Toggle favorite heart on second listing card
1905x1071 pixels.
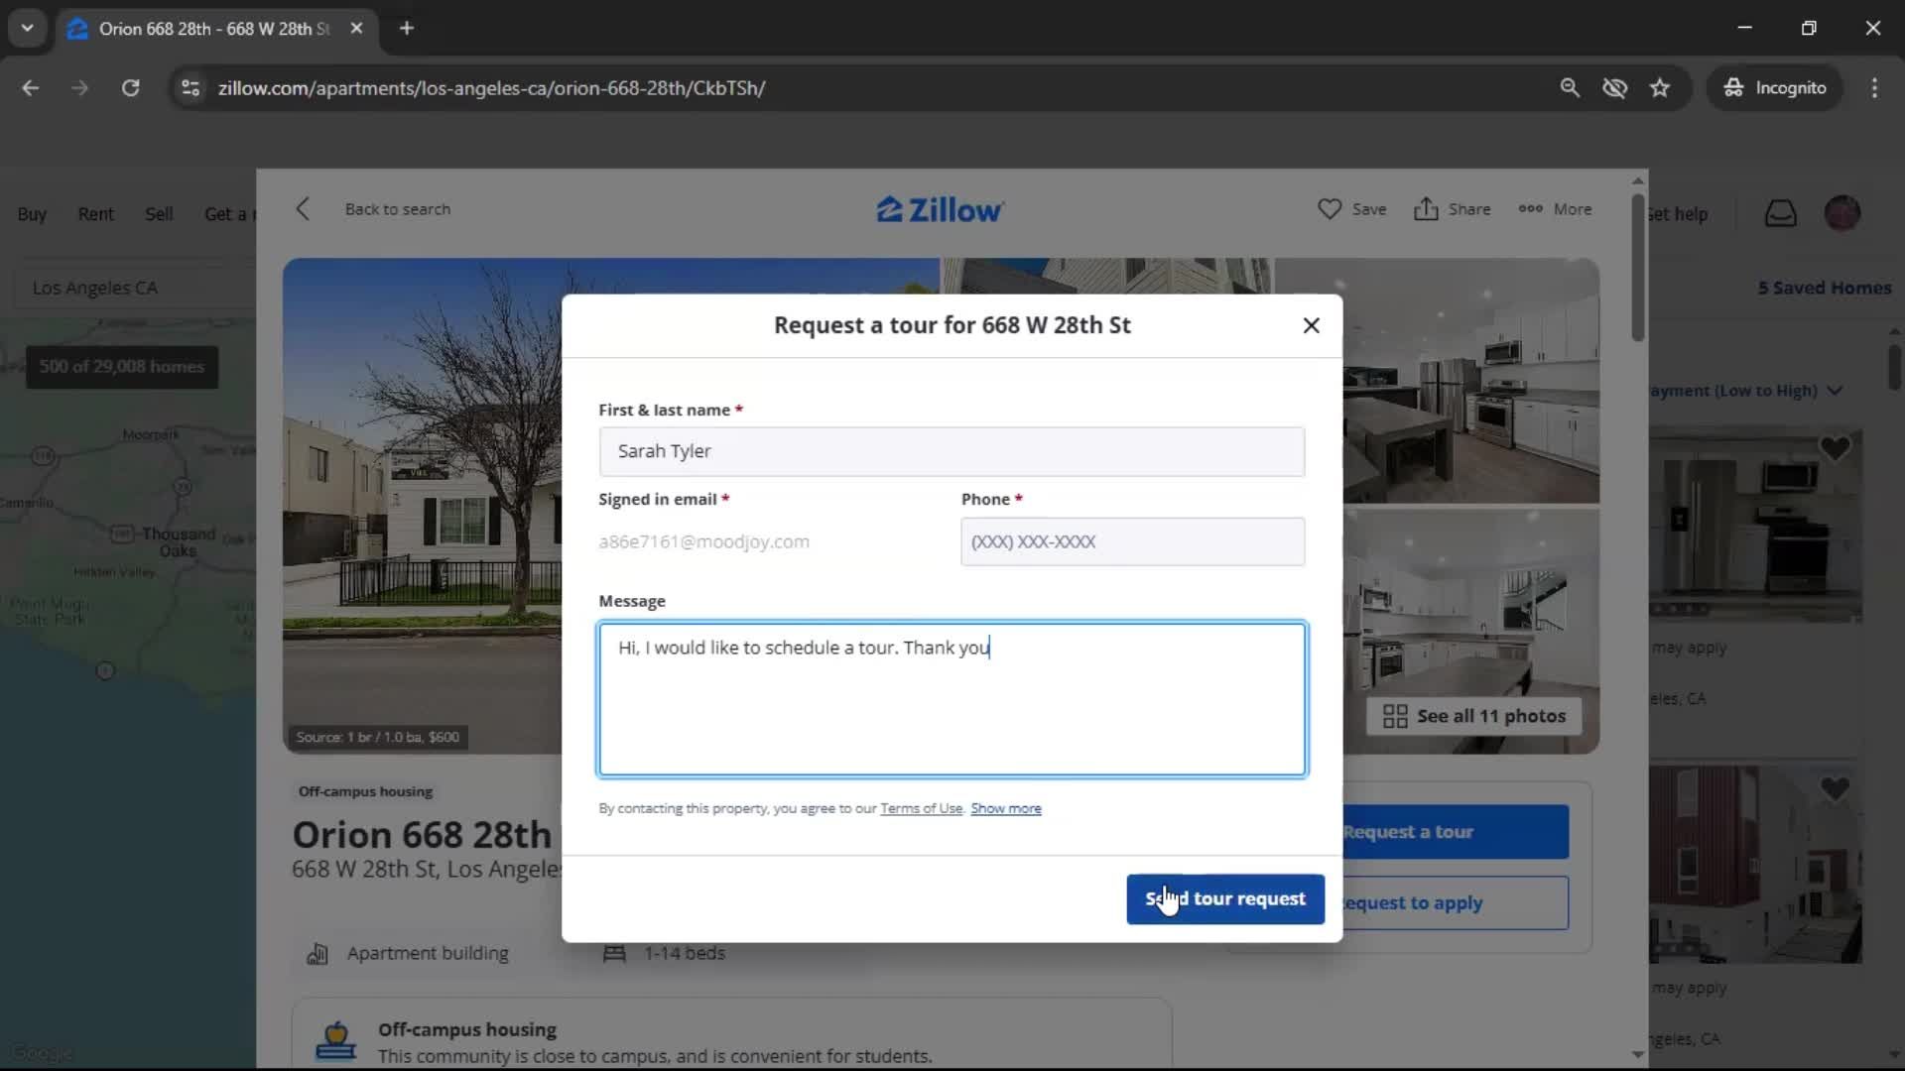click(x=1835, y=788)
